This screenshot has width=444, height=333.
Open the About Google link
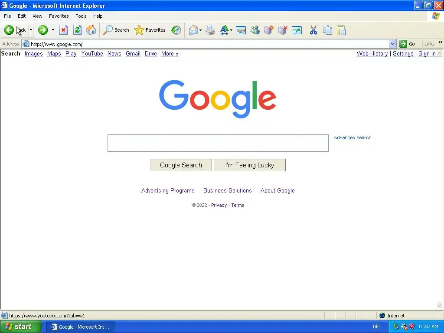pos(277,191)
